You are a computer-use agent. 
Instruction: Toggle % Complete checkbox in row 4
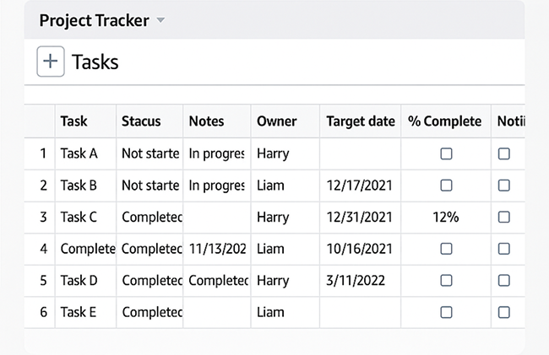[x=446, y=249]
